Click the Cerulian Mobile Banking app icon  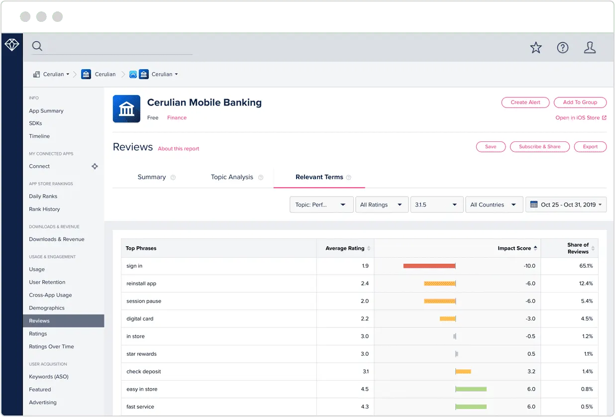(126, 109)
